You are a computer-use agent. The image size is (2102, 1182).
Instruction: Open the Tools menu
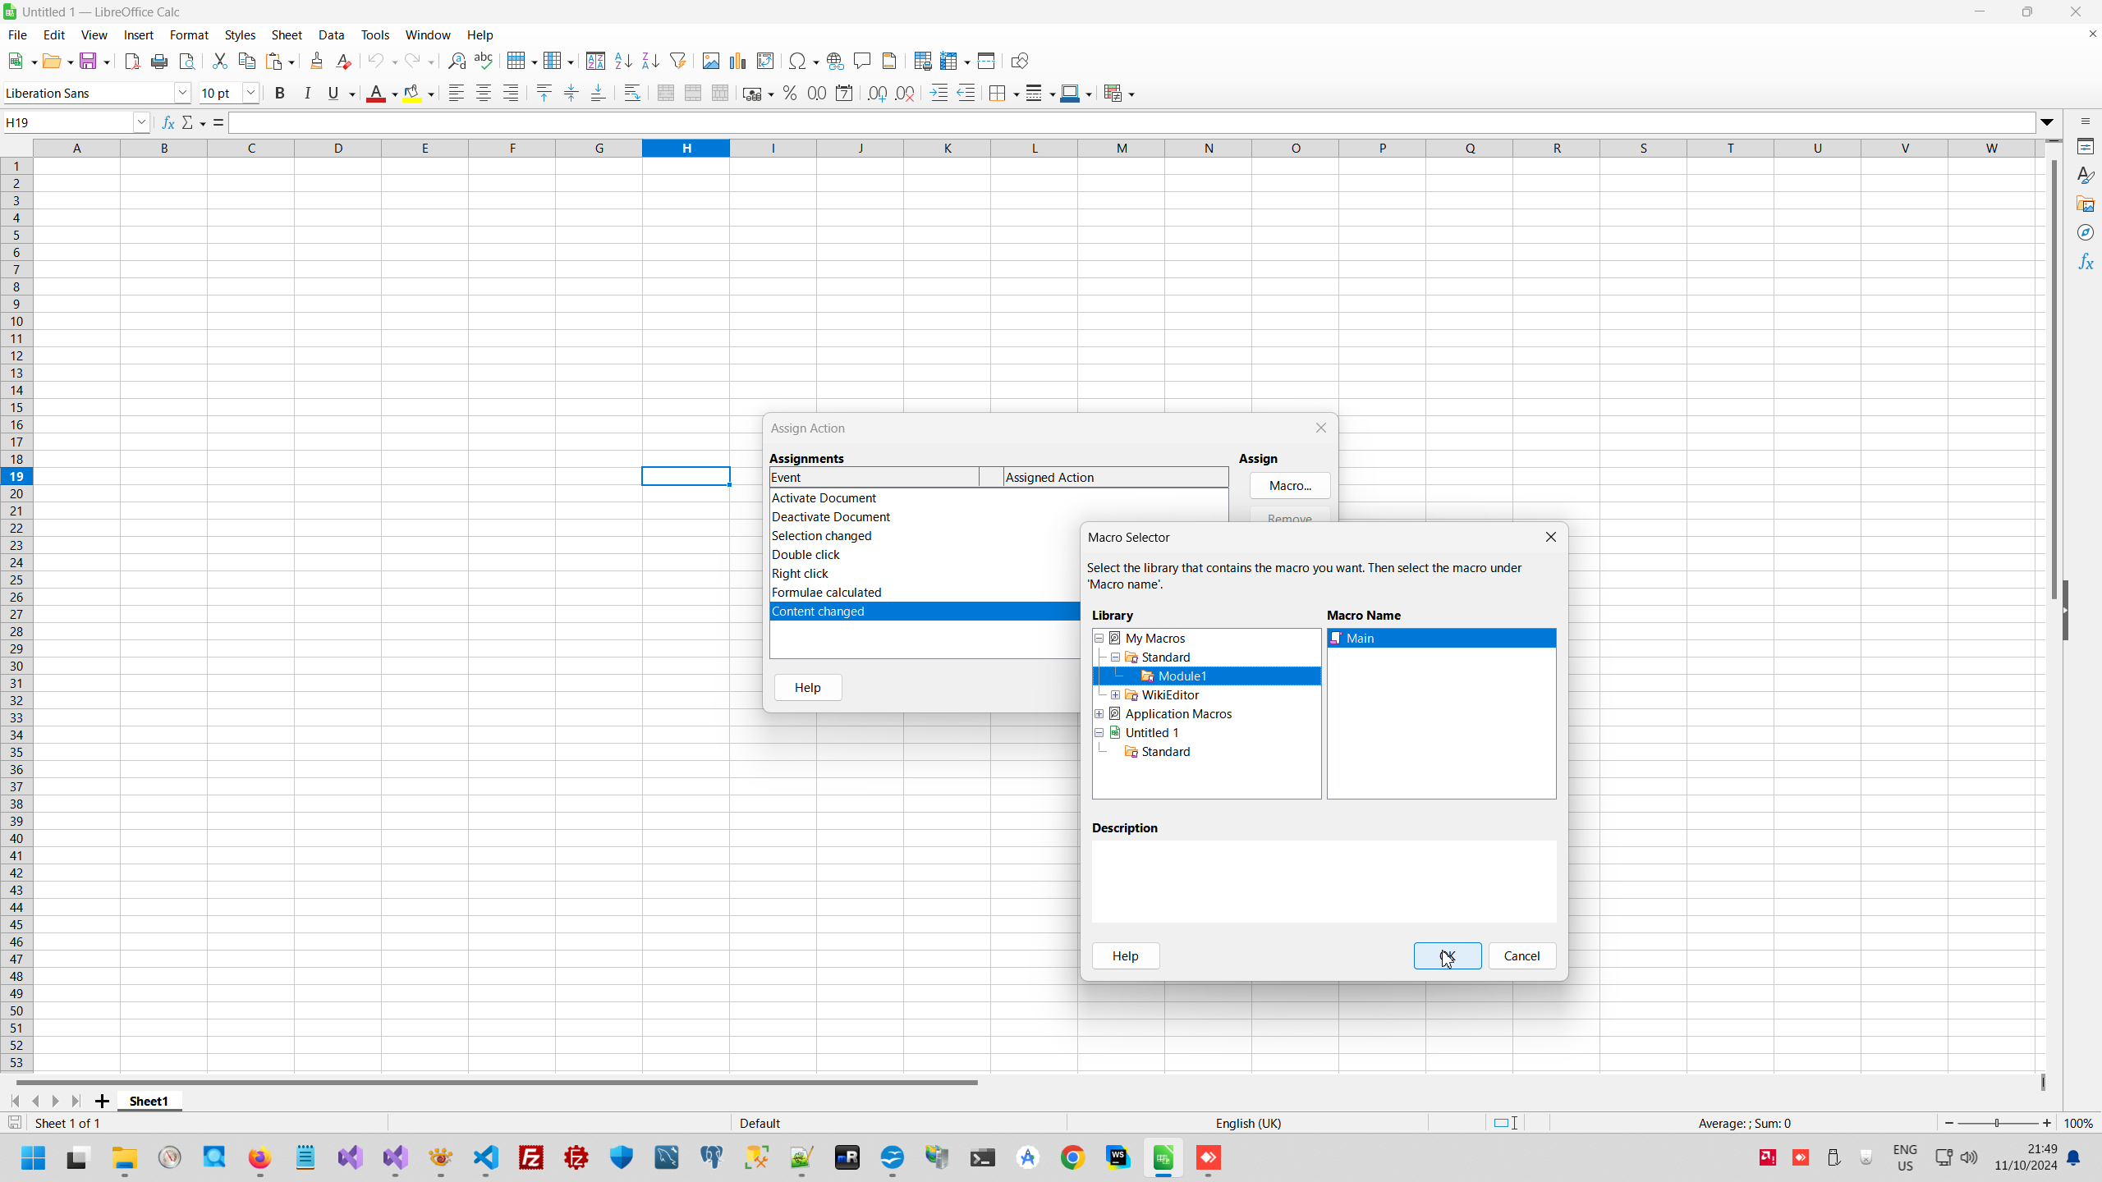pyautogui.click(x=374, y=35)
